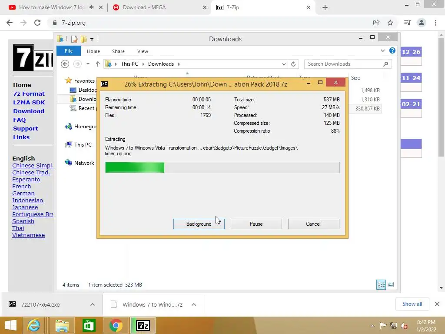Click the Size column header

tap(355, 78)
